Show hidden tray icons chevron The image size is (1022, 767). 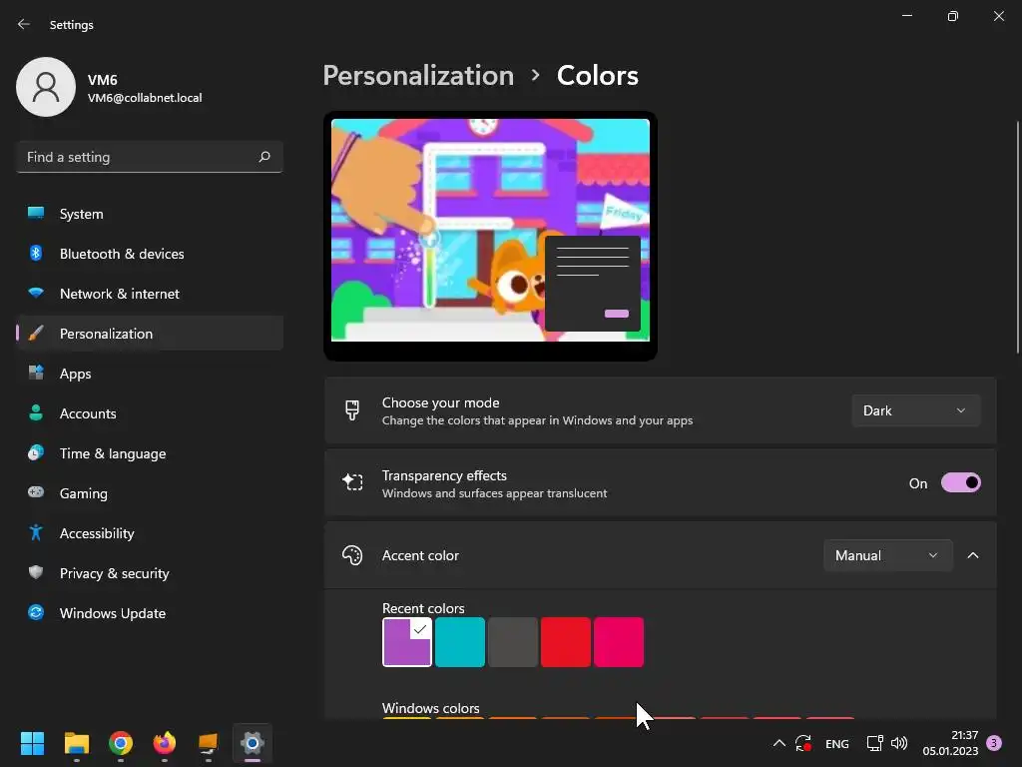point(778,743)
